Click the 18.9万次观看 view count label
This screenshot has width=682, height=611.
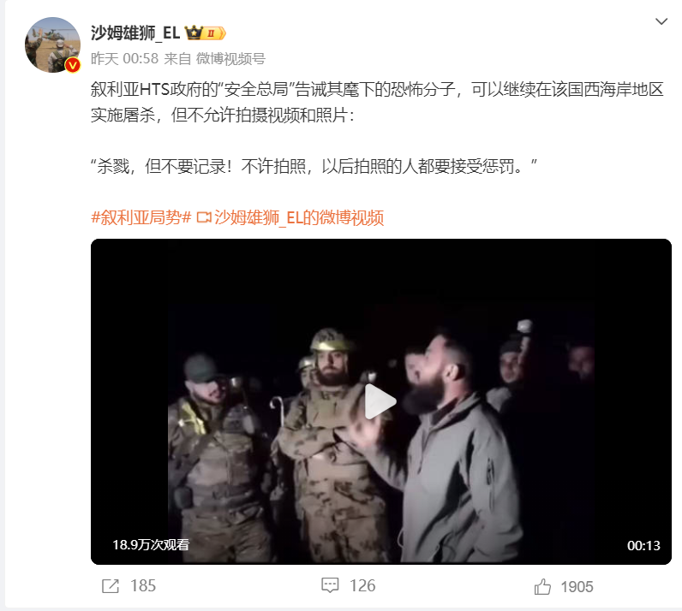[151, 545]
